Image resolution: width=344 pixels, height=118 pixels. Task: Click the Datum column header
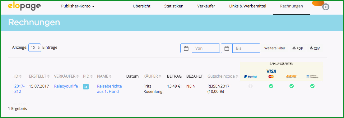click(x=132, y=76)
